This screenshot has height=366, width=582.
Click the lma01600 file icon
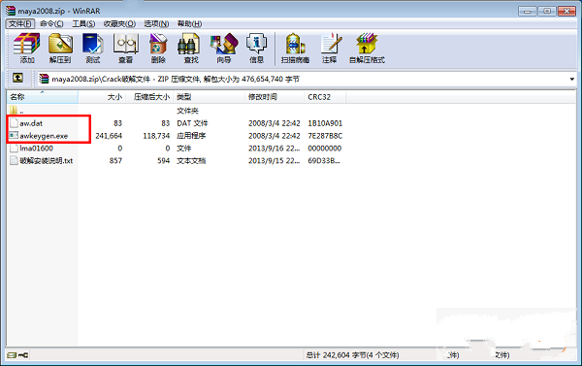pyautogui.click(x=14, y=149)
